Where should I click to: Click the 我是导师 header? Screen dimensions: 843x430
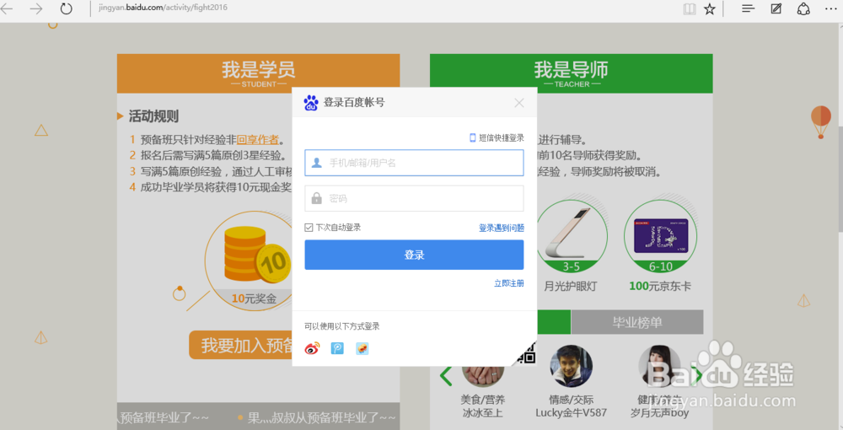[571, 73]
